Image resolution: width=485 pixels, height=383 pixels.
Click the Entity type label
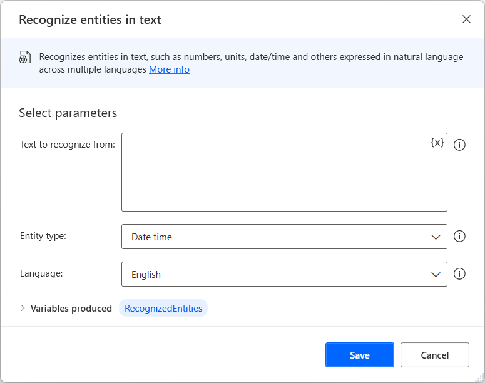click(x=43, y=236)
